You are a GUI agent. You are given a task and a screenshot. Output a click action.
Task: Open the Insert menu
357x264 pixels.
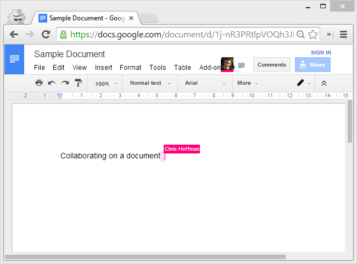point(103,68)
